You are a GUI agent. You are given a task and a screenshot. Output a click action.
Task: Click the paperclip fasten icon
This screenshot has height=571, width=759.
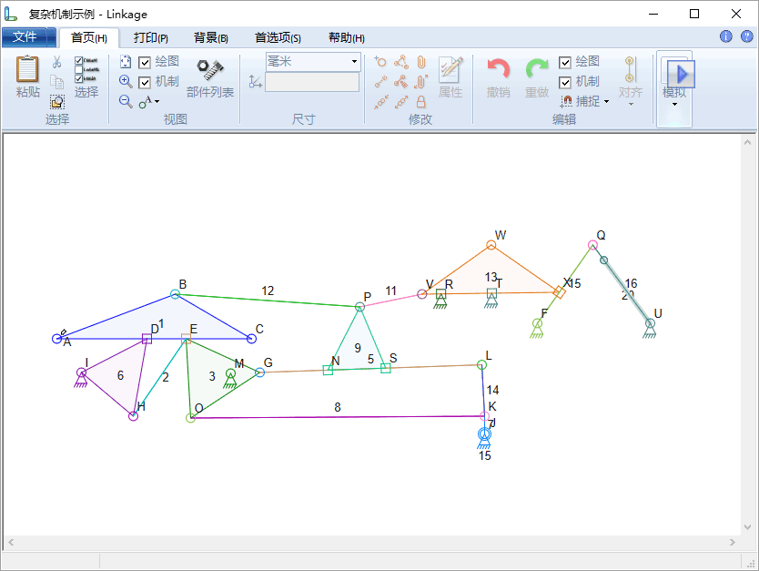(x=421, y=62)
